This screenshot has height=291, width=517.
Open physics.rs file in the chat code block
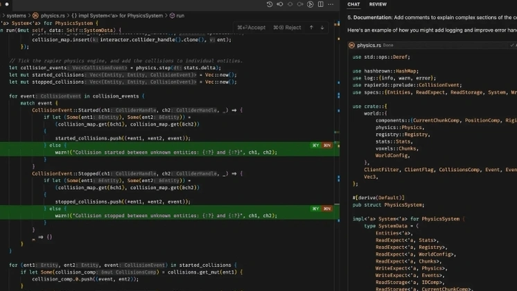point(368,45)
